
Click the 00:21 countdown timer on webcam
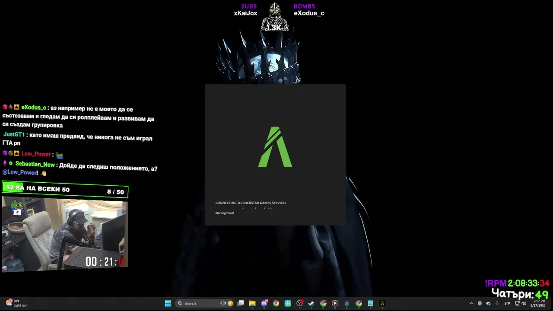pos(105,261)
